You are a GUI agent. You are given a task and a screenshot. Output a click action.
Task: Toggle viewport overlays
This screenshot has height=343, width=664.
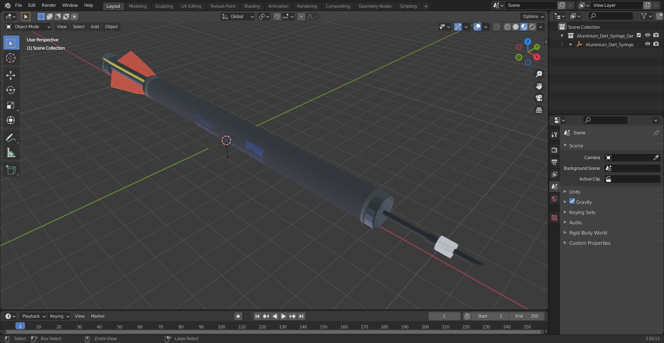point(477,27)
